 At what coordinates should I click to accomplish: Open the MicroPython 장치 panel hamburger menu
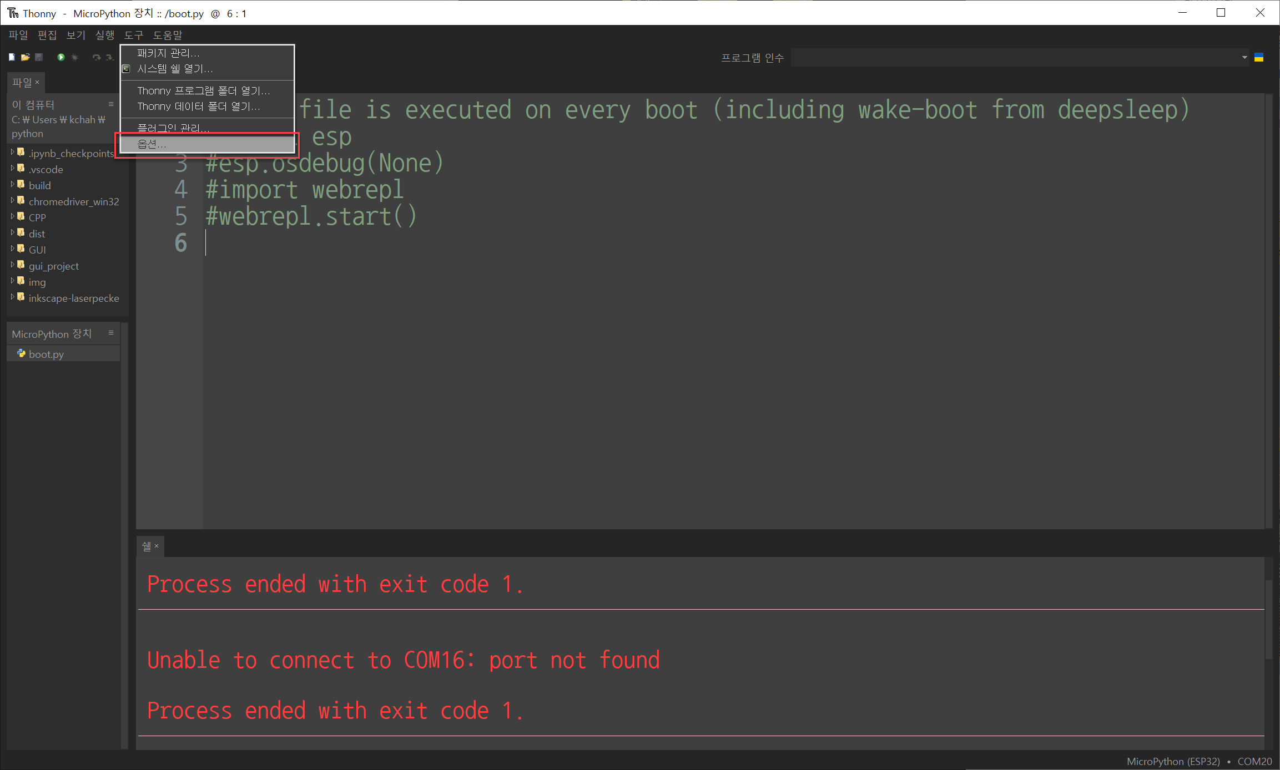tap(111, 333)
